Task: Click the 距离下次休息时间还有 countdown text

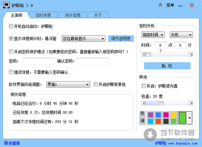Action: 45,121
